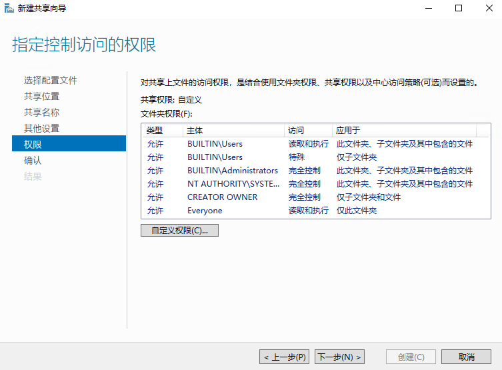Viewport: 502px width, 370px height.
Task: Sort list by 主体 column header
Action: tap(195, 131)
